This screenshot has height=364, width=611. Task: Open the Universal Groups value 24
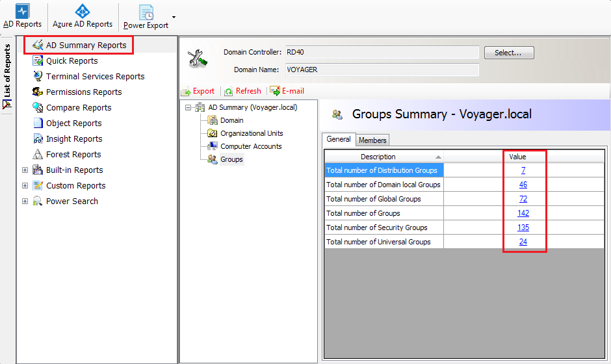[x=523, y=242]
